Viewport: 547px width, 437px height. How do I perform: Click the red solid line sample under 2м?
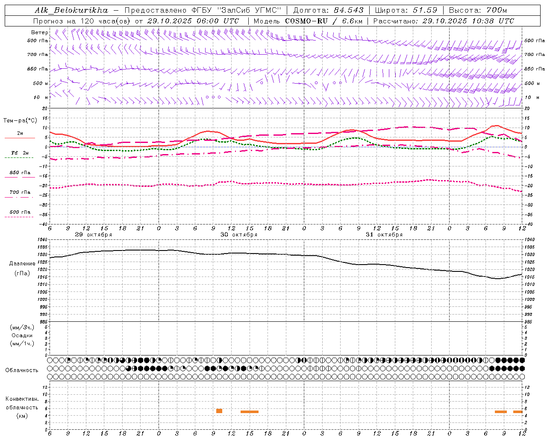pos(20,138)
